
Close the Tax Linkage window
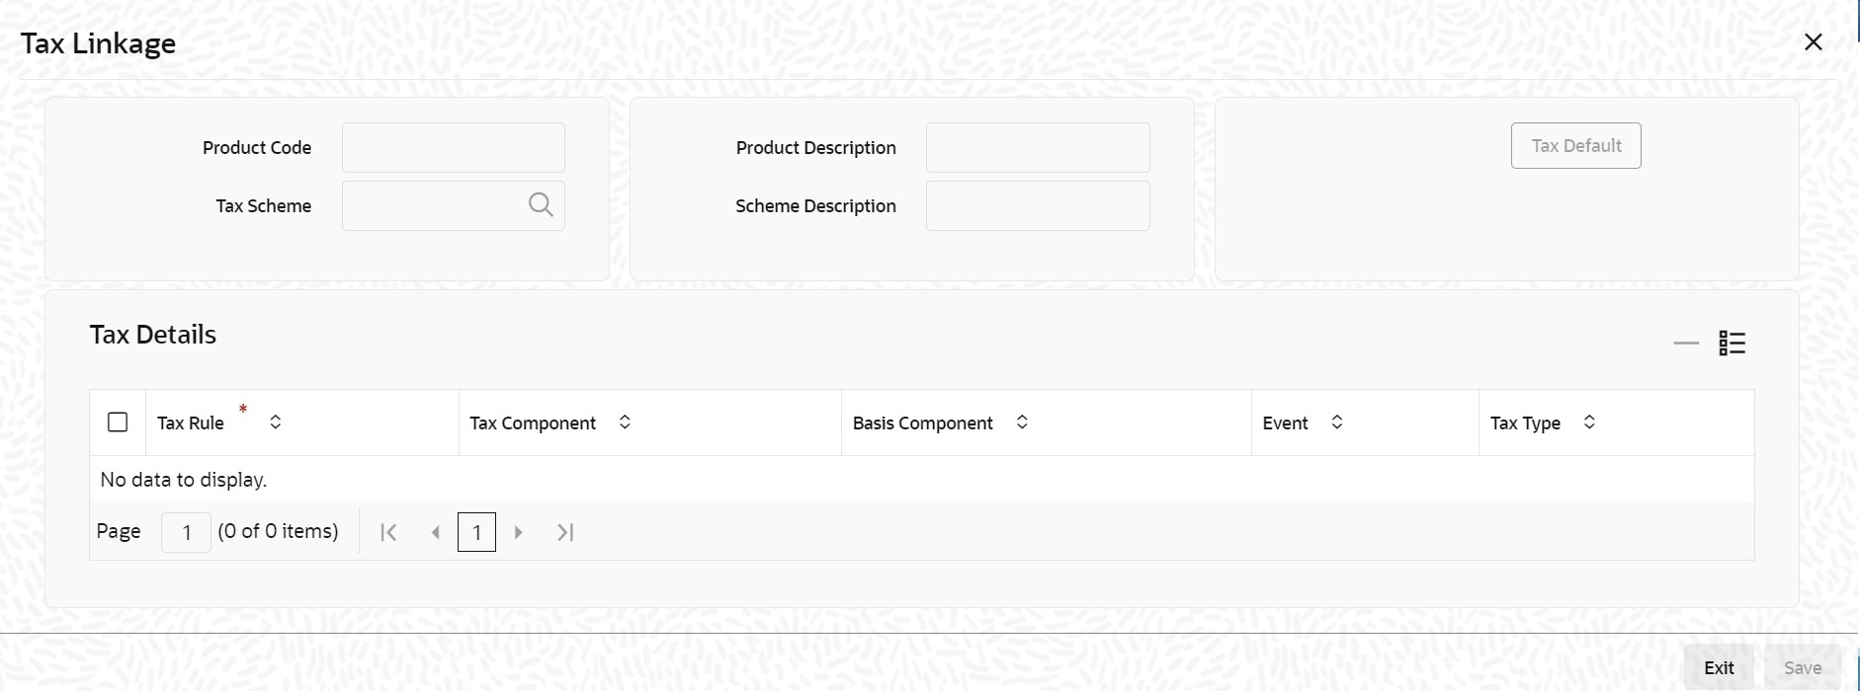[x=1813, y=41]
